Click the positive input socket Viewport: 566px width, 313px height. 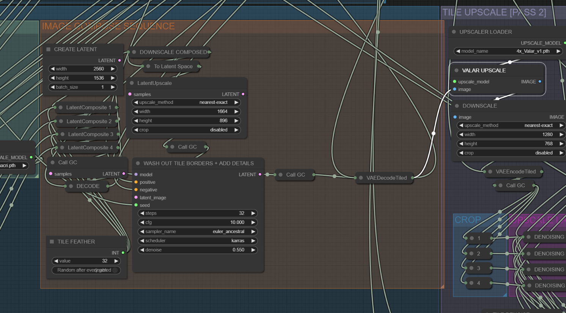(x=136, y=182)
